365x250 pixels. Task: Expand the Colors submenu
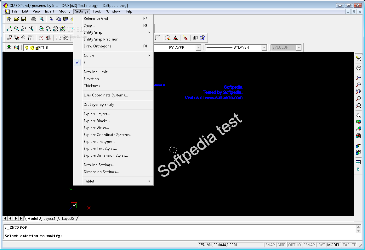[x=113, y=56]
